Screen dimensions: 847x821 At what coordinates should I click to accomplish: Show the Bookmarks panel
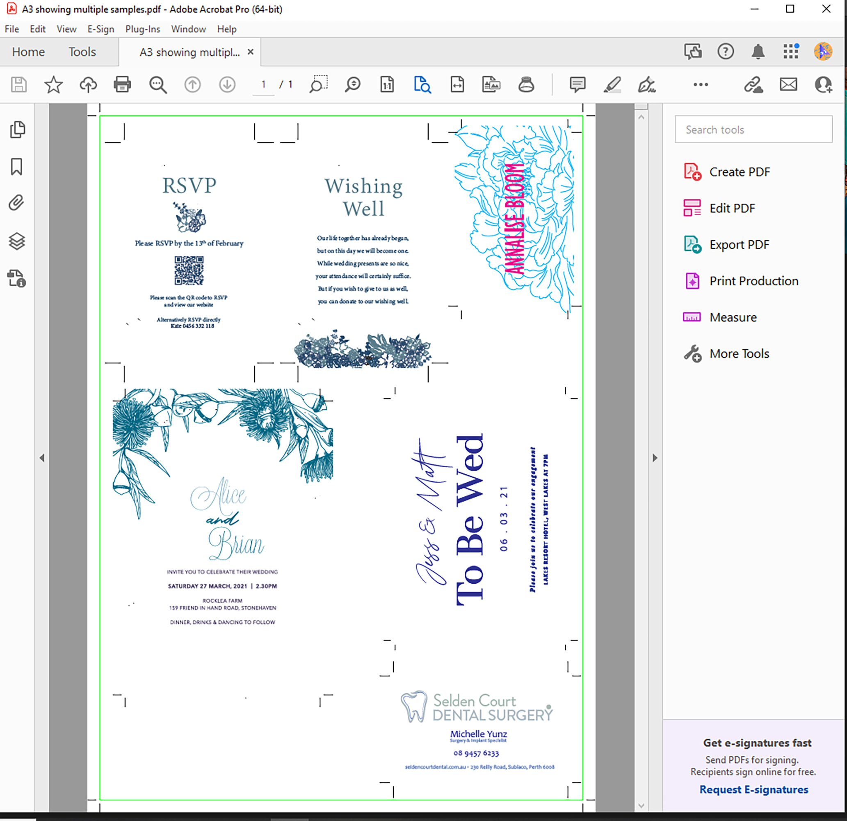pos(17,167)
